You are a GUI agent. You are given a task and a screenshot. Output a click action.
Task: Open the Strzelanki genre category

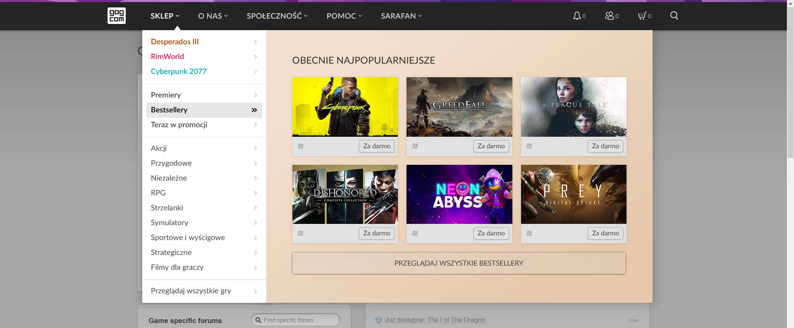(204, 208)
